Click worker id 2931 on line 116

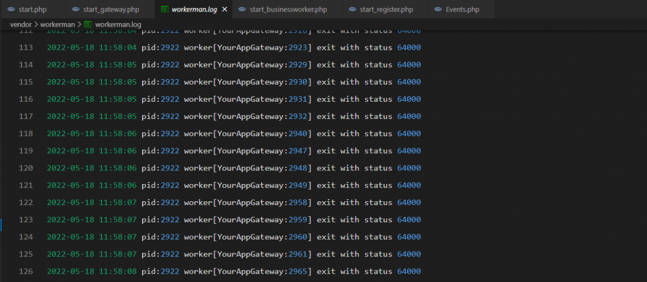(298, 99)
